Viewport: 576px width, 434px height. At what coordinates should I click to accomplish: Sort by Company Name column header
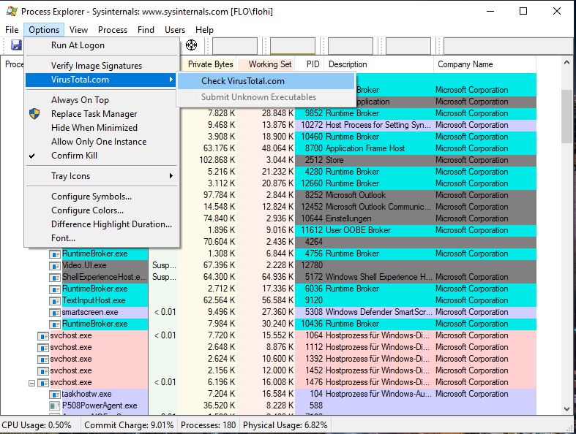(485, 64)
